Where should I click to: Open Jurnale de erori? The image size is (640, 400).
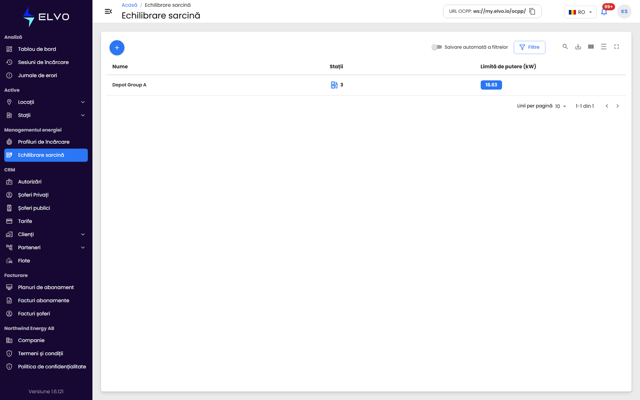(x=46, y=76)
